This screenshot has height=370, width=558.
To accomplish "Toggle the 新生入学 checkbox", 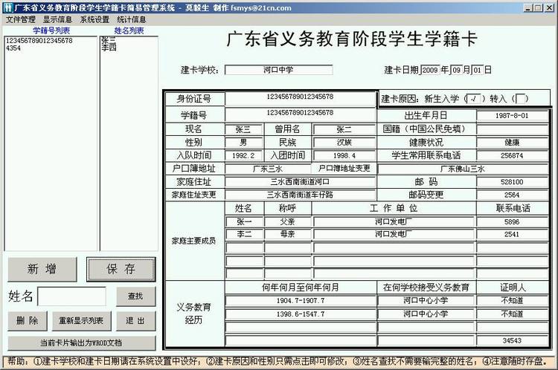I will [x=474, y=99].
